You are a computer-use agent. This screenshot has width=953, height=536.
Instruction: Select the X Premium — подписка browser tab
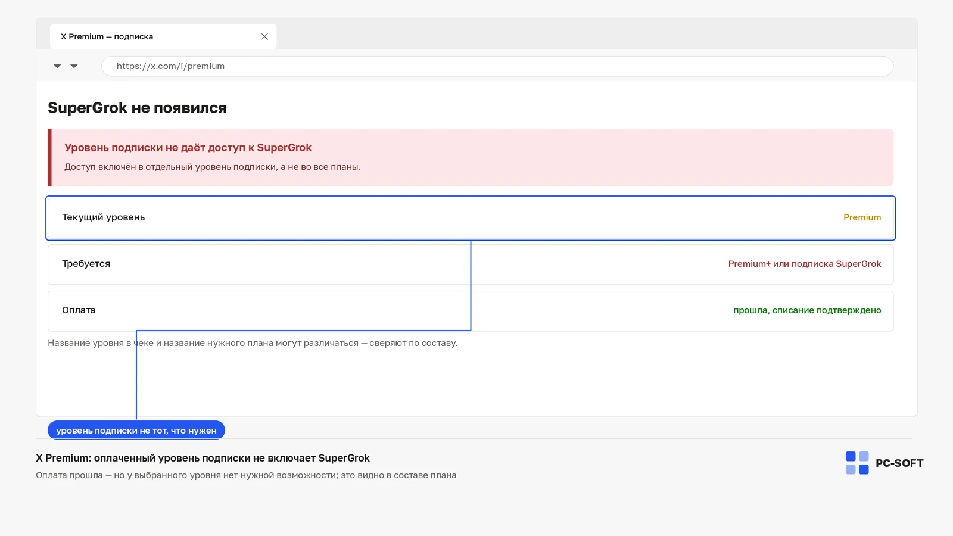click(x=163, y=36)
